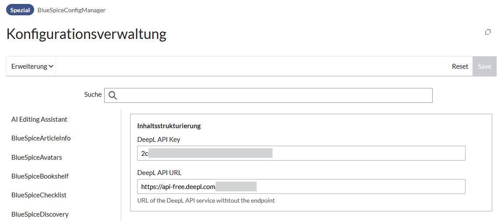This screenshot has width=501, height=221.
Task: Go to the BlueSpiceBookshelf entry
Action: tap(40, 176)
